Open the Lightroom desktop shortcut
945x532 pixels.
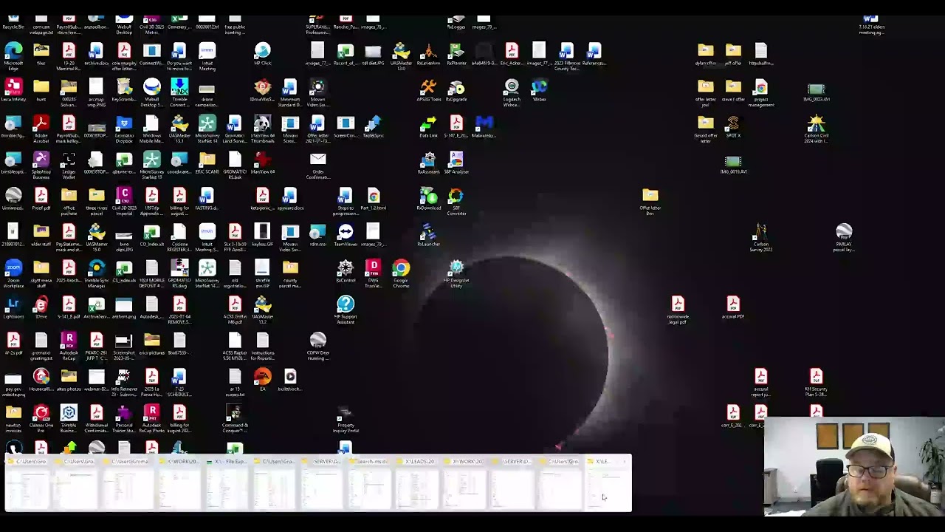pyautogui.click(x=13, y=305)
